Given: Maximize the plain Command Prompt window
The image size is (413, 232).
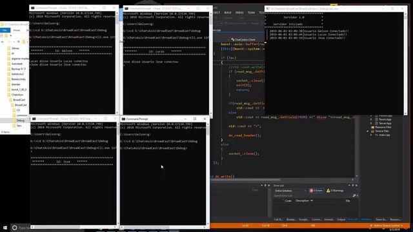Looking at the screenshot, I should pyautogui.click(x=195, y=119).
